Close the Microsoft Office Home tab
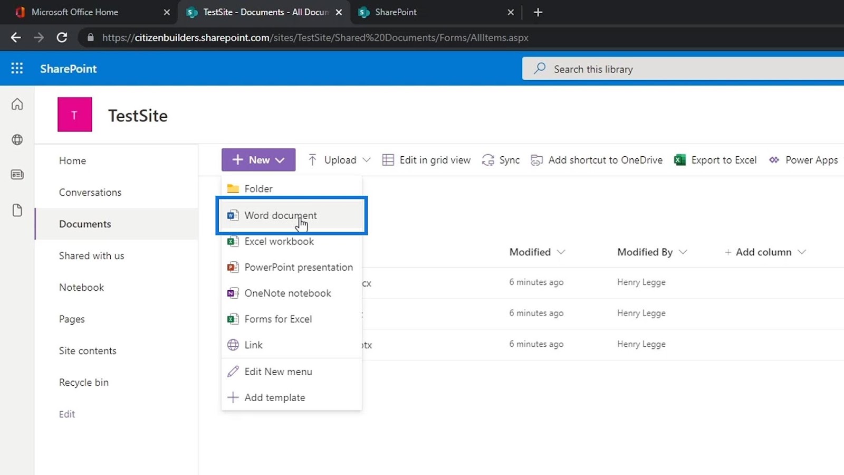The height and width of the screenshot is (475, 844). [167, 12]
